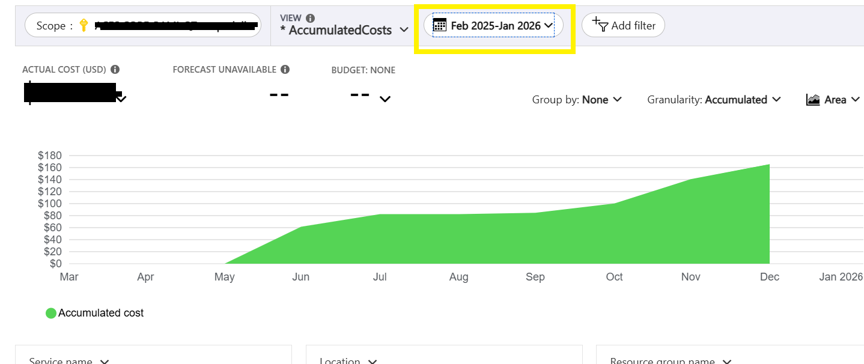The image size is (864, 364).
Task: Click the Jun x-axis label
Action: [x=301, y=277]
